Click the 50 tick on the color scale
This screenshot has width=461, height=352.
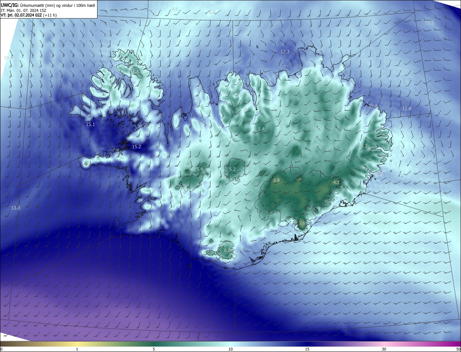click(458, 349)
